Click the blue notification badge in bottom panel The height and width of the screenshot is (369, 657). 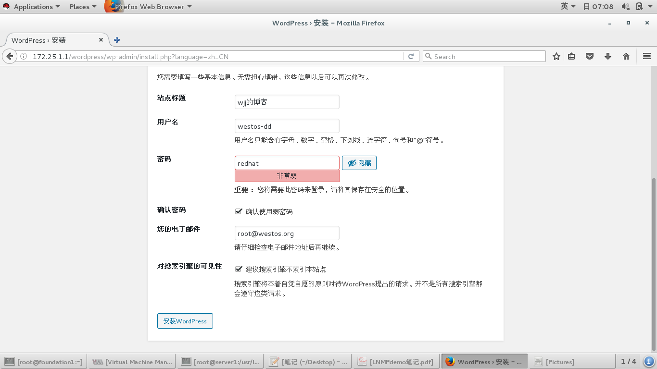pyautogui.click(x=649, y=361)
